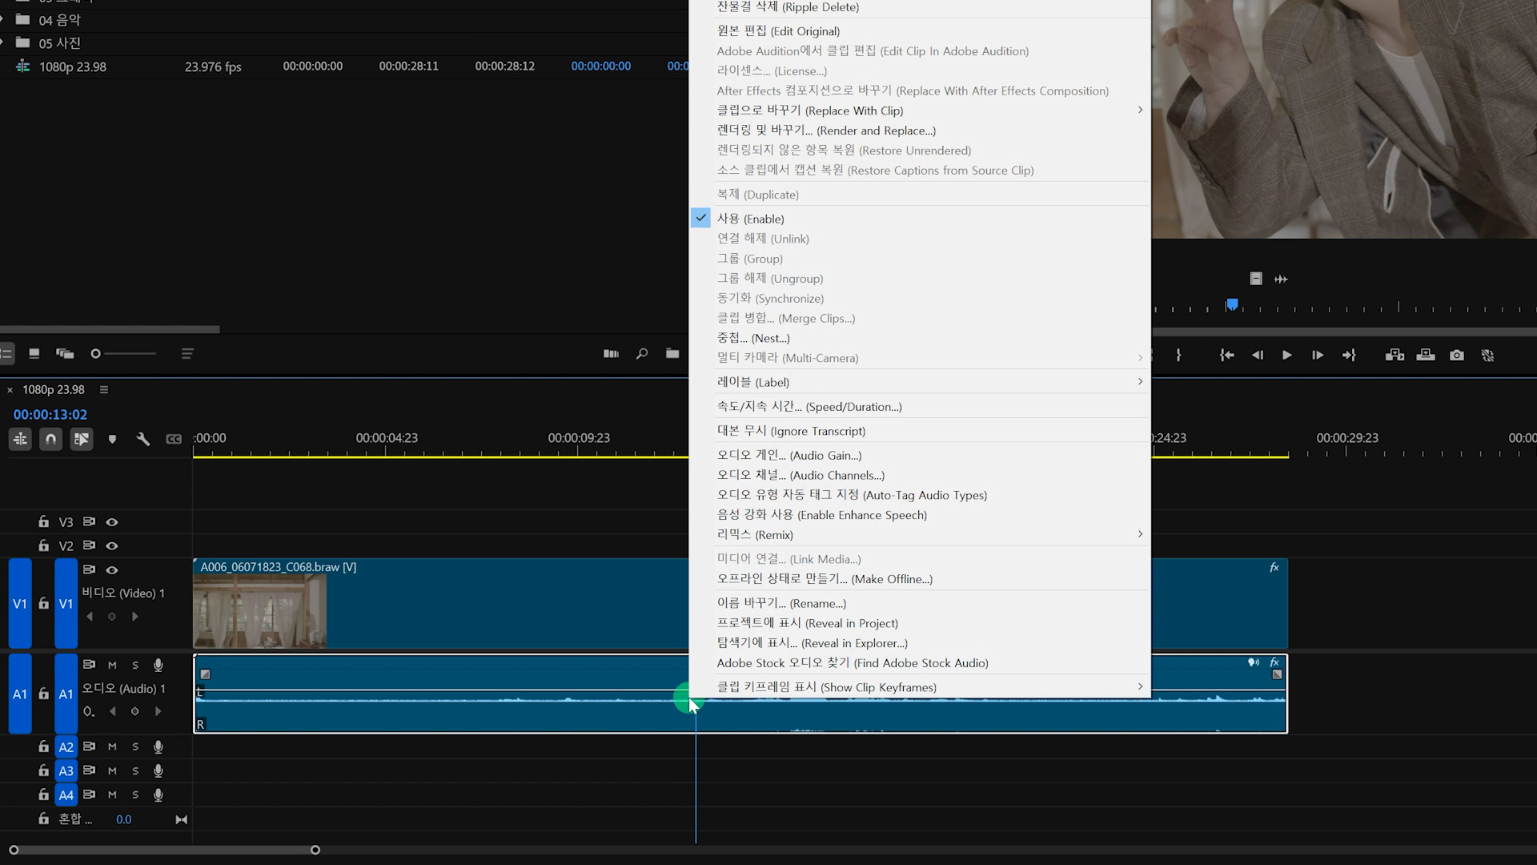Switch project panel to icon view

click(x=34, y=353)
